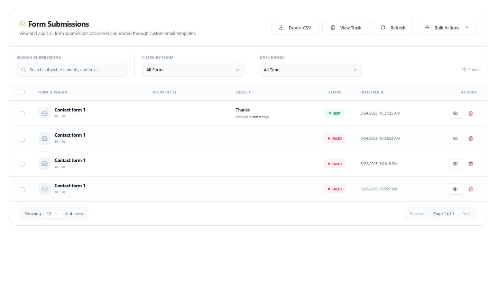Go to View Trash
The width and height of the screenshot is (497, 297).
(x=346, y=28)
